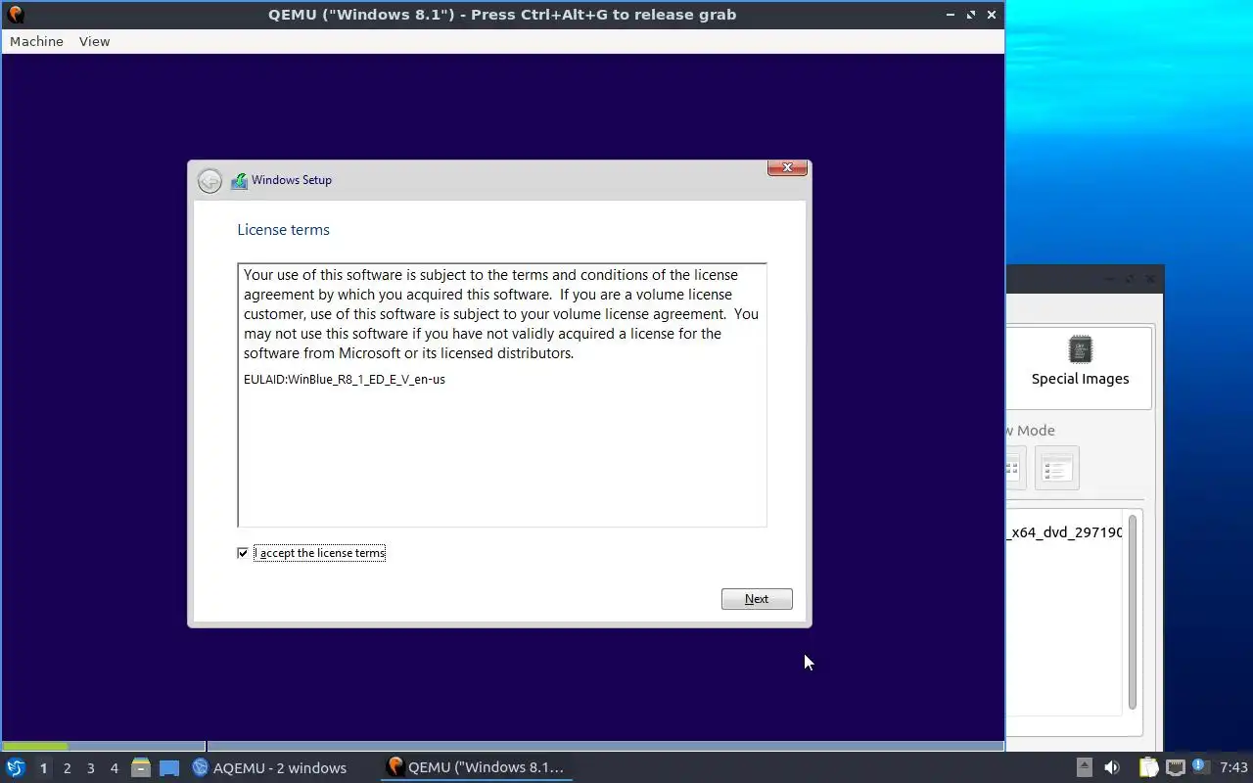Switch to workspace 3

coord(90,768)
